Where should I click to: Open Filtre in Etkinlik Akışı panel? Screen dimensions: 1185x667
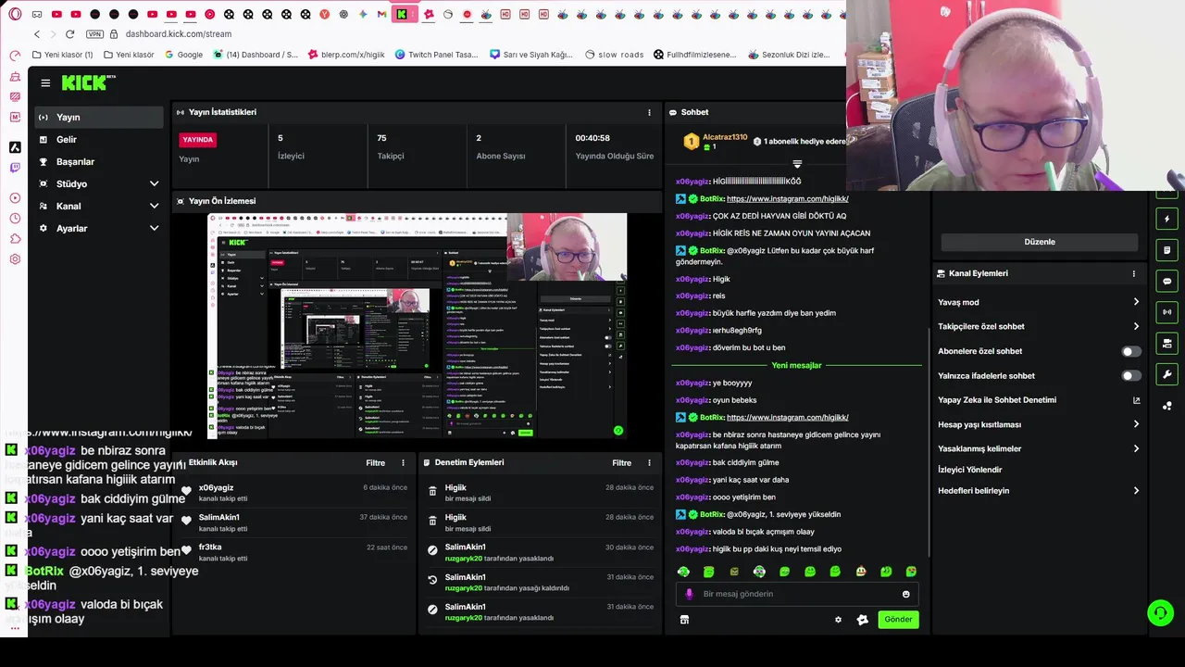(375, 462)
